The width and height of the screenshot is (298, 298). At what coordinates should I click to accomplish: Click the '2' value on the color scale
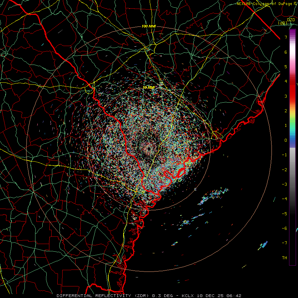point(286,111)
